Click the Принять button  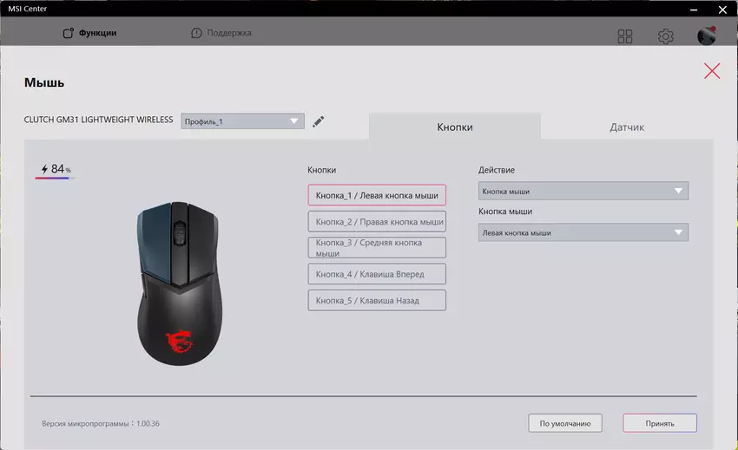[x=659, y=423]
